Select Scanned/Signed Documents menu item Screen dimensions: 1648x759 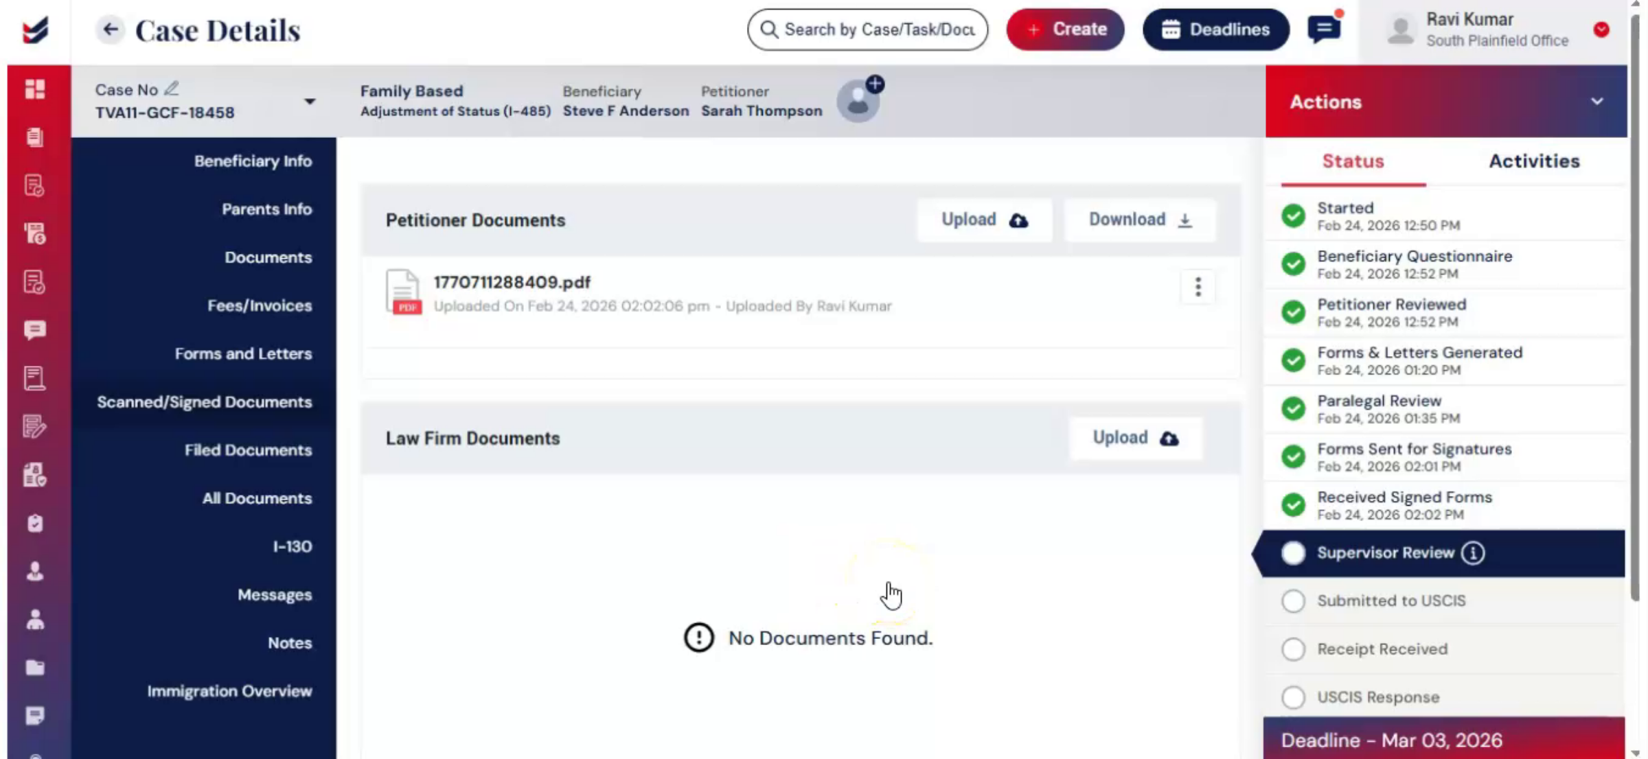tap(204, 402)
